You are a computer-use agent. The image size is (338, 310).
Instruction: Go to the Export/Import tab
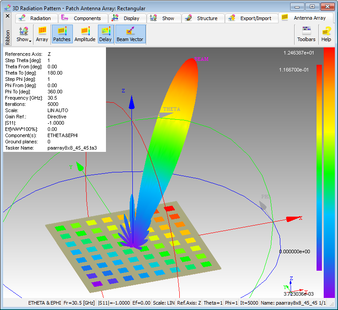point(250,18)
